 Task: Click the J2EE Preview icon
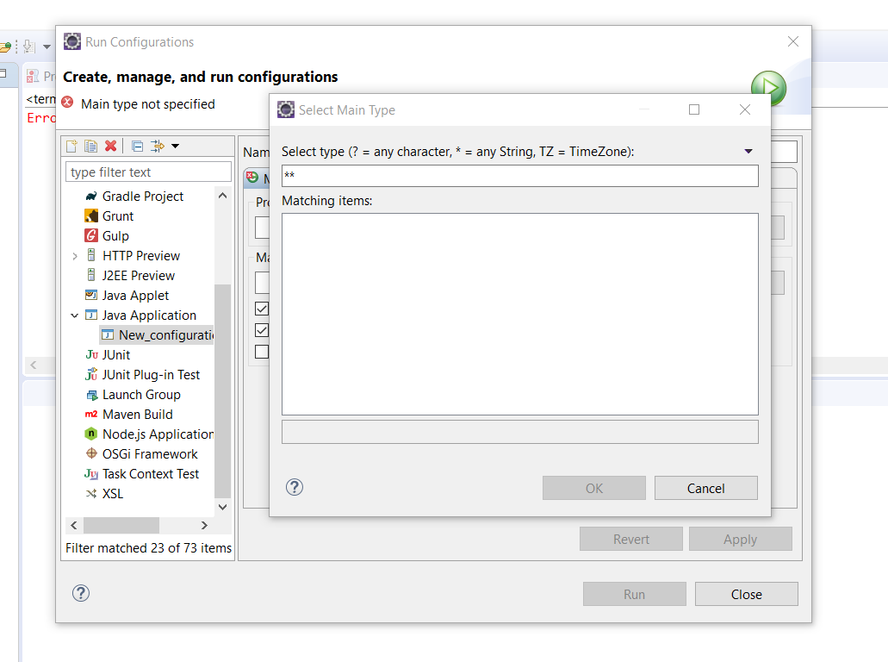click(x=91, y=276)
